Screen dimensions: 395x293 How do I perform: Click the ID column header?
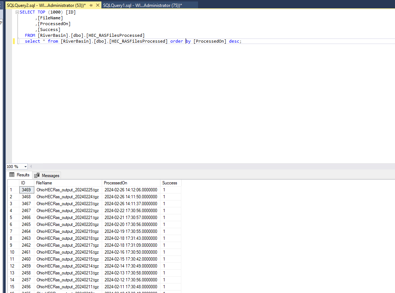click(x=27, y=183)
